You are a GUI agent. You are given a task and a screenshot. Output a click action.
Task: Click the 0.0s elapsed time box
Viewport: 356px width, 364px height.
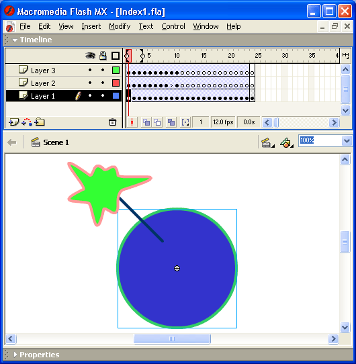coord(249,122)
